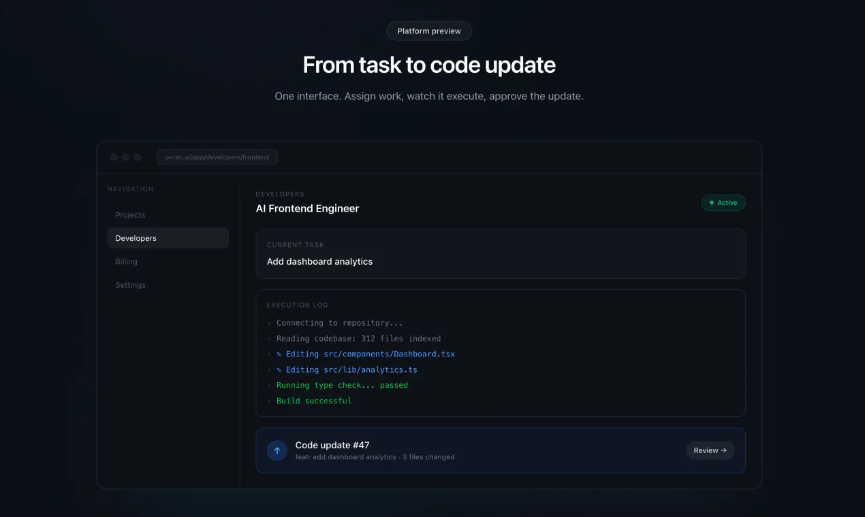Click the Platform preview pill badge
This screenshot has width=865, height=517.
tap(429, 31)
